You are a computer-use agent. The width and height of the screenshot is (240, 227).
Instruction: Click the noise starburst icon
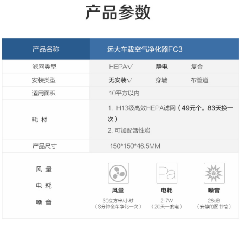coord(214,173)
